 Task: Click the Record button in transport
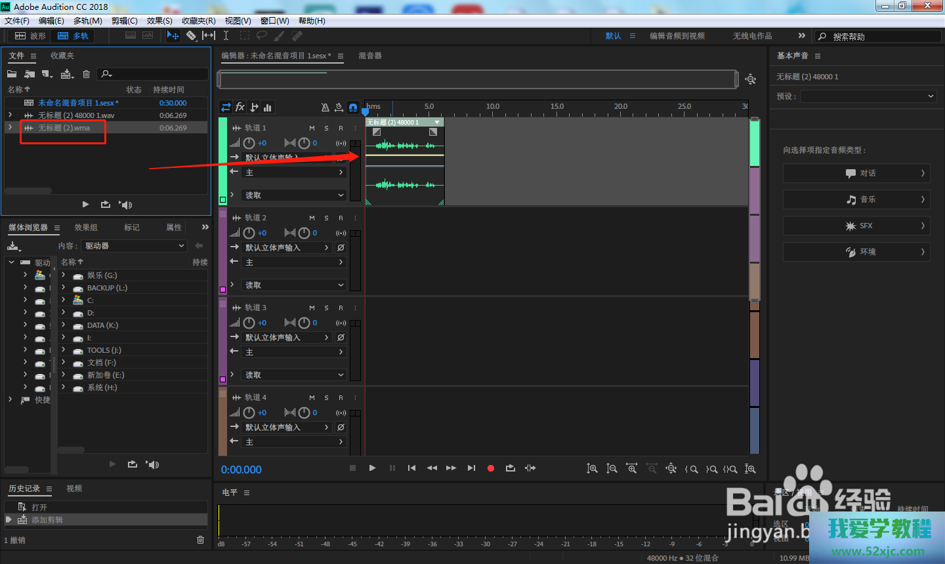tap(490, 468)
